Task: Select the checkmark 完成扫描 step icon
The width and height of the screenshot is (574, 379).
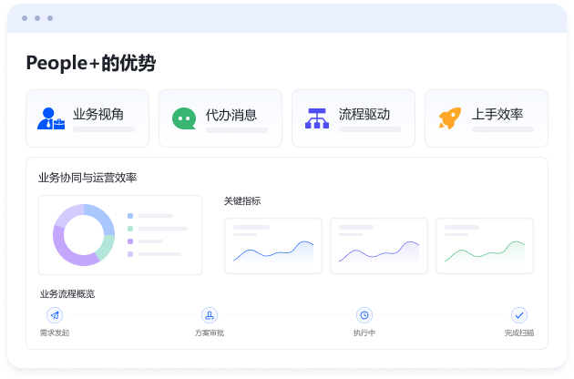Action: point(519,315)
